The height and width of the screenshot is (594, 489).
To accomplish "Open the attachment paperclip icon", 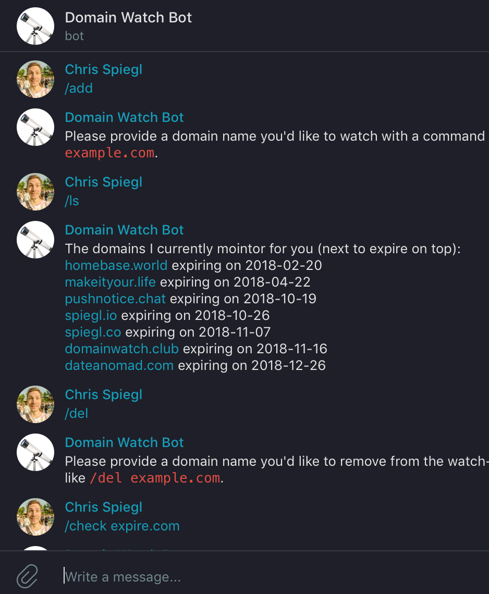I will click(27, 577).
